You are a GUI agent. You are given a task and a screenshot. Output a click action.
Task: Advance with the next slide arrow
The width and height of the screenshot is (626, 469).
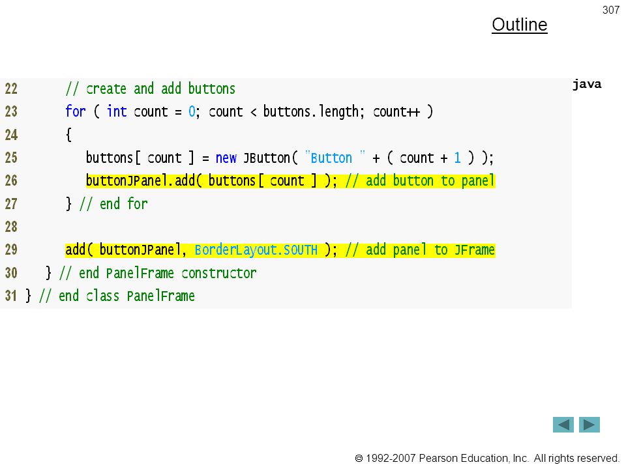(x=589, y=424)
